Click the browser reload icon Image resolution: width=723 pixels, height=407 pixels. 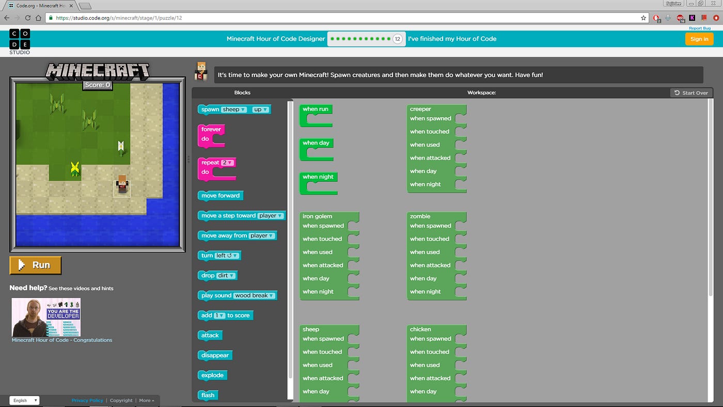pos(28,18)
